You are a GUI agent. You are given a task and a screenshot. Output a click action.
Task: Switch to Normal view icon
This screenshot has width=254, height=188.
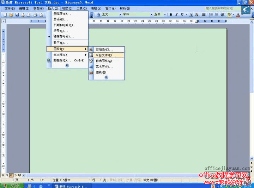point(3,175)
